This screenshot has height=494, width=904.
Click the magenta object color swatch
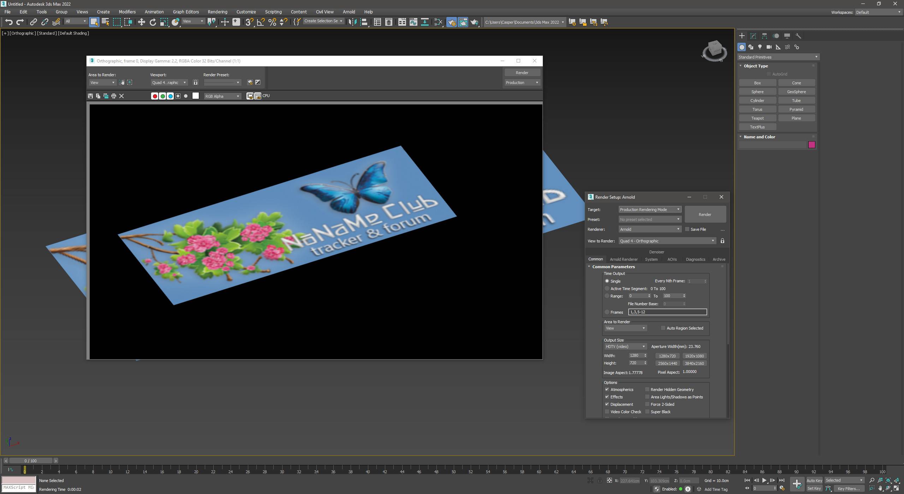click(811, 145)
